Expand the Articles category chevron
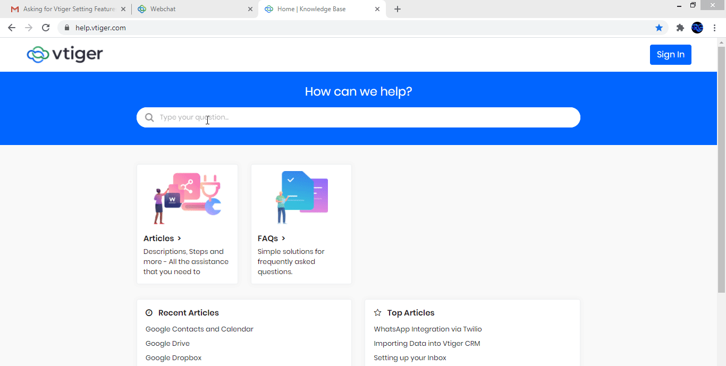 [x=180, y=239]
